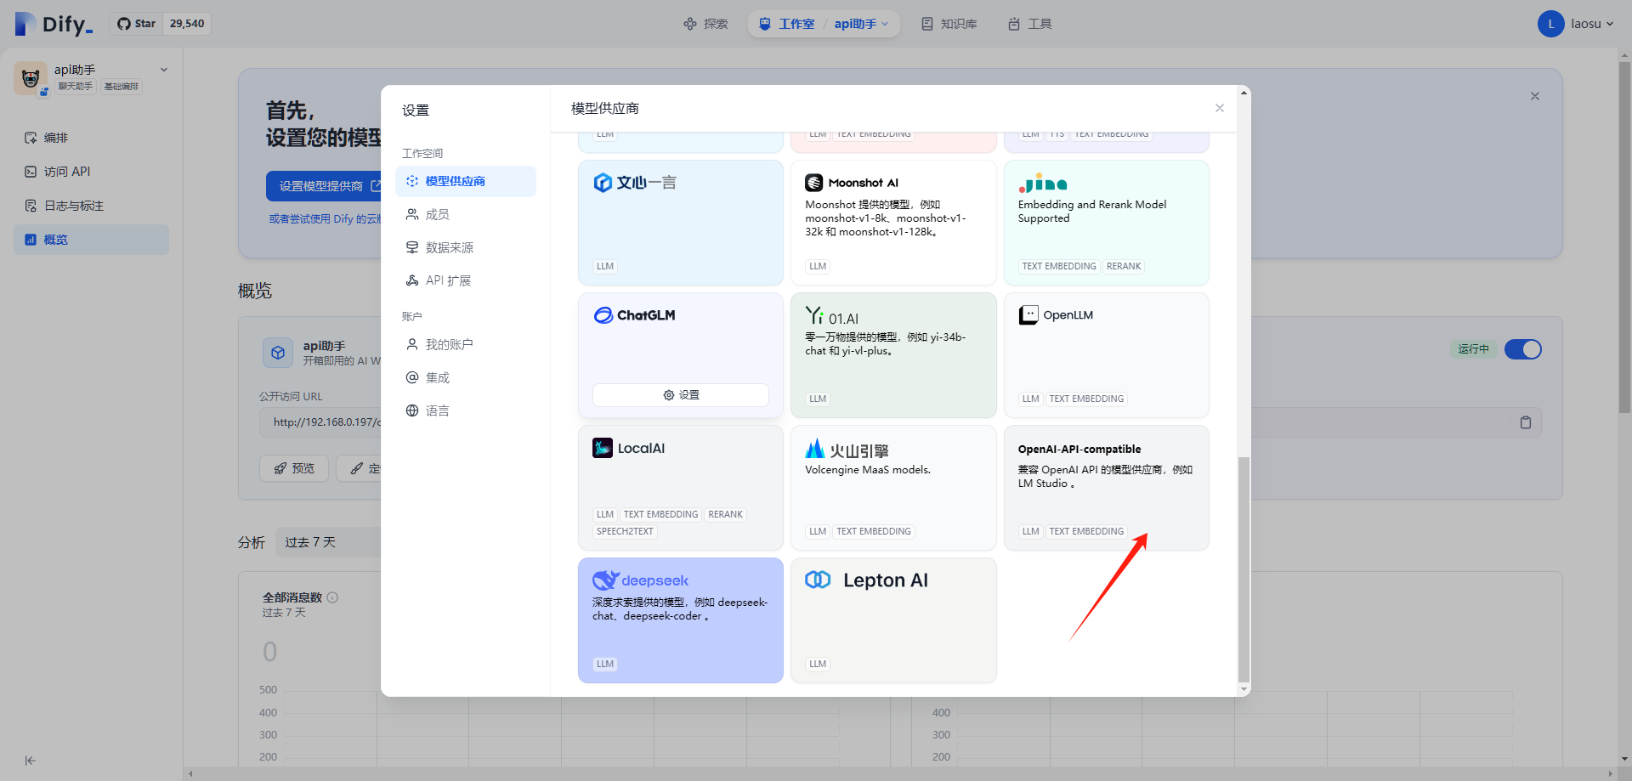The image size is (1632, 781).
Task: Click the TEXT EMBEDDING tag on OpenLLM card
Action: coord(1086,399)
